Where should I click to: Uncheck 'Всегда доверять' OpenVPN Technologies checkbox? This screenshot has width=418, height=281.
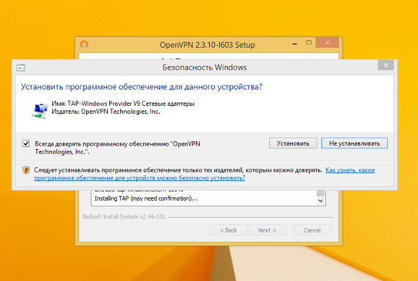[26, 144]
